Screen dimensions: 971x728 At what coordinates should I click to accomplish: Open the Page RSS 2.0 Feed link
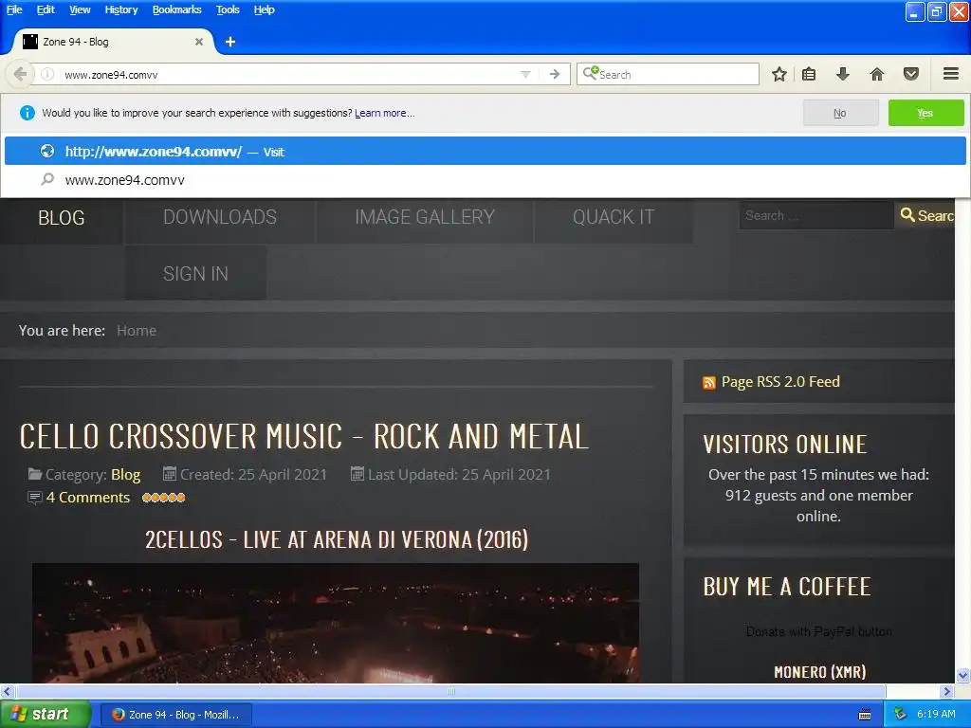click(x=780, y=382)
